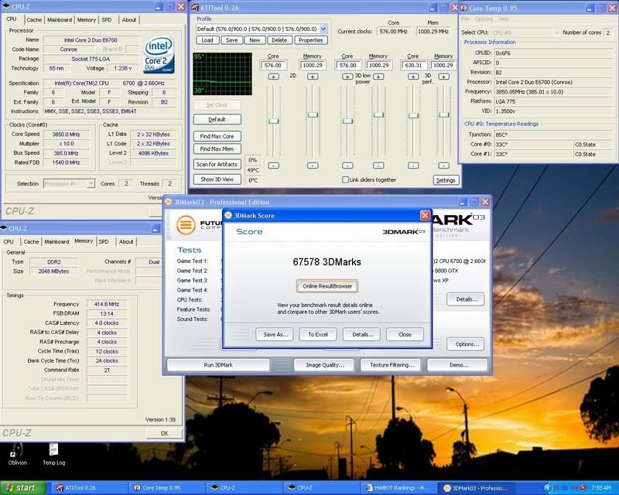Image resolution: width=619 pixels, height=495 pixels.
Task: Start Find Max Mem in ATITool
Action: tap(217, 148)
